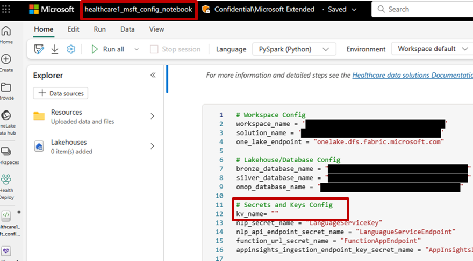This screenshot has width=473, height=261.
Task: Click the search magnifier icon
Action: pyautogui.click(x=381, y=9)
